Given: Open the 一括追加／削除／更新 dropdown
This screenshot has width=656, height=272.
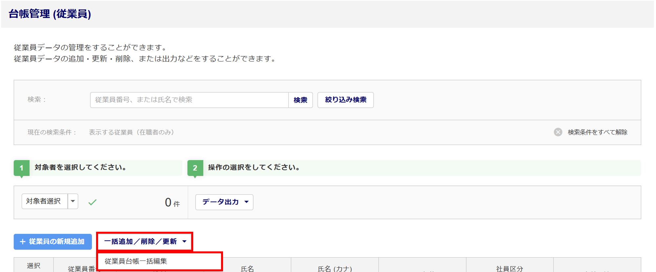Looking at the screenshot, I should [145, 242].
